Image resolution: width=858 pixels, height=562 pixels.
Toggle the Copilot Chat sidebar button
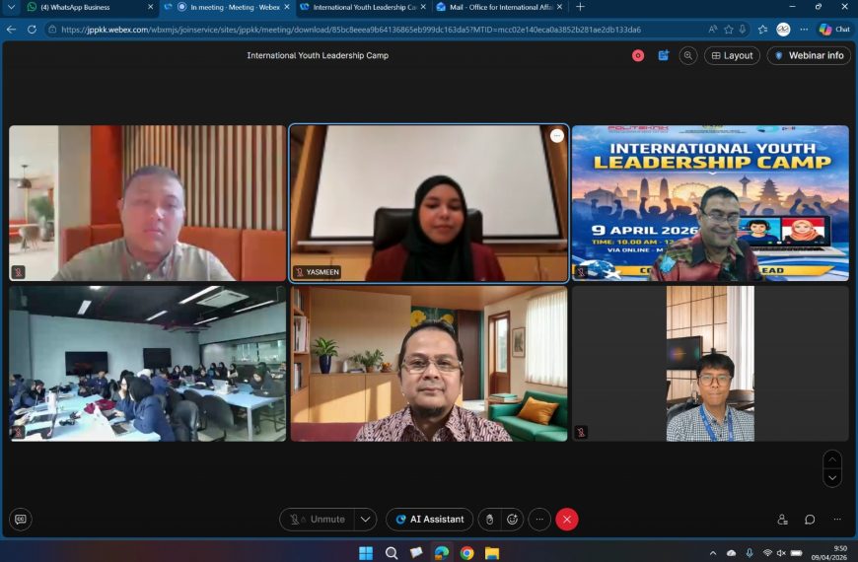[x=834, y=30]
